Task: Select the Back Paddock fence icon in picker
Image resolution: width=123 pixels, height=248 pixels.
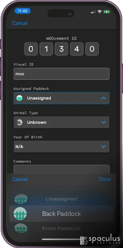Action: click(x=20, y=214)
